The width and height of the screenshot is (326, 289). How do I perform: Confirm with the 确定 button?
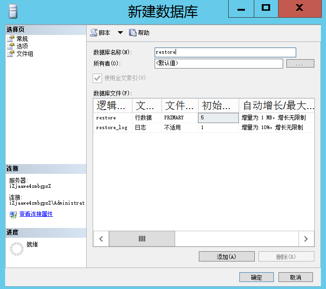point(256,277)
